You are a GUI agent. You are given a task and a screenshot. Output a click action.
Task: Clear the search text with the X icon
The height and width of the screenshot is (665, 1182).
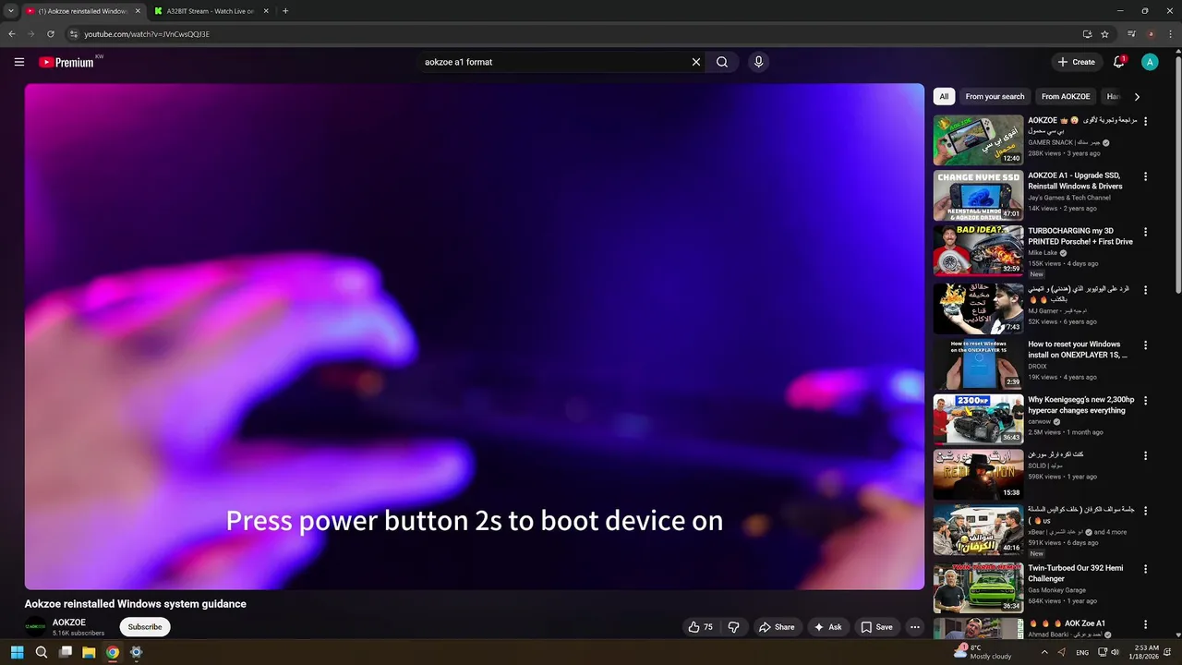coord(696,62)
